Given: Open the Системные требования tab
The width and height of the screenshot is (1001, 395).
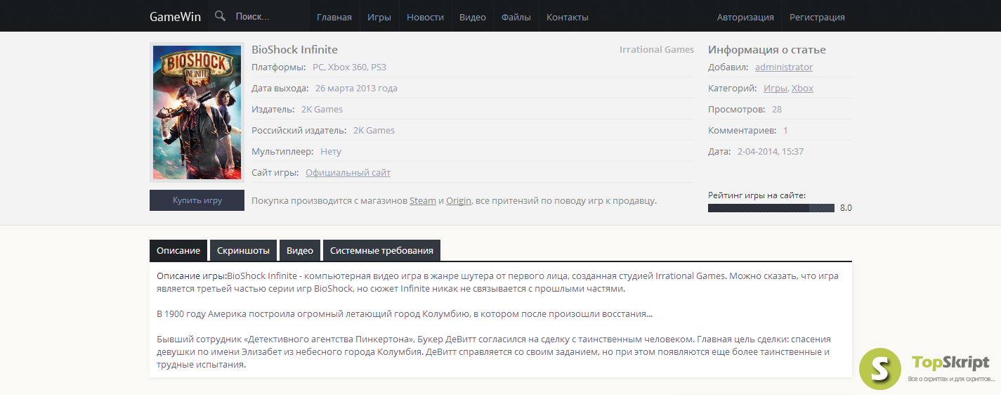Looking at the screenshot, I should coord(381,250).
